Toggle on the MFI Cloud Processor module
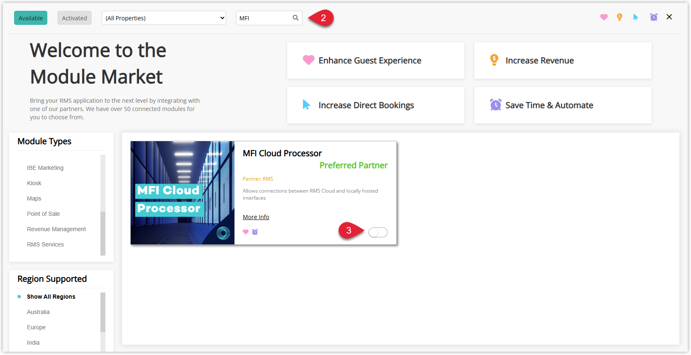 [378, 232]
